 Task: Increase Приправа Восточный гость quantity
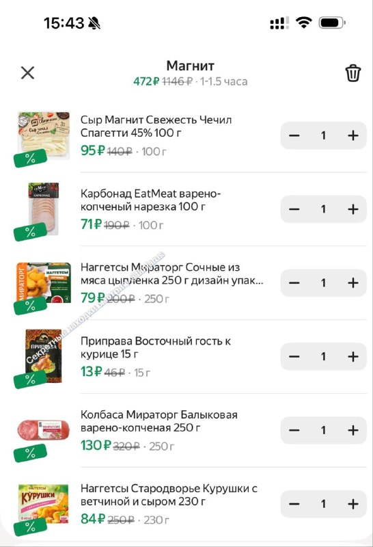[x=353, y=356]
